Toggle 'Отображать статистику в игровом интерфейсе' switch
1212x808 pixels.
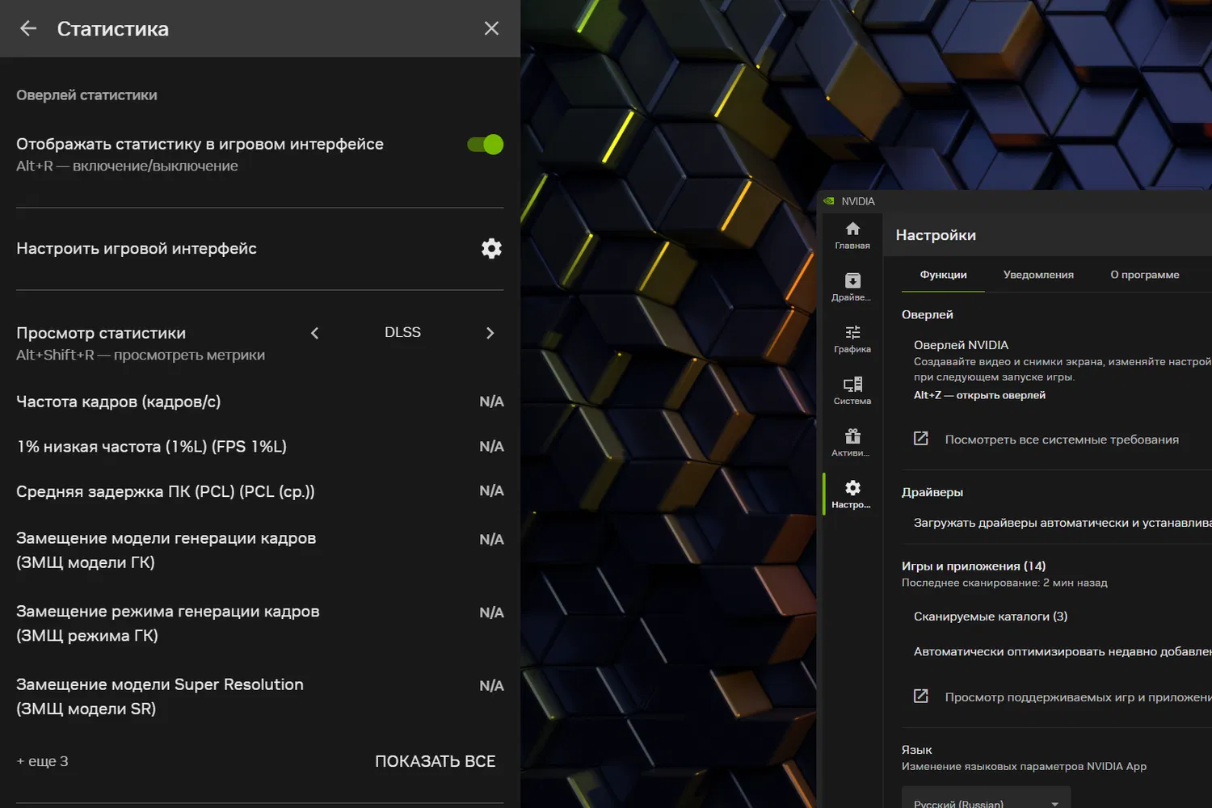[485, 145]
